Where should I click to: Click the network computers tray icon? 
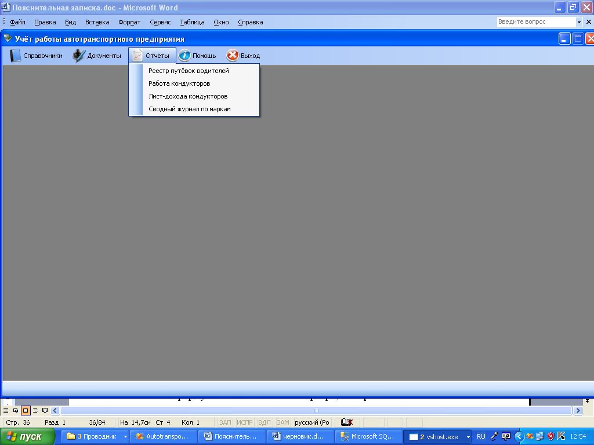(540, 436)
